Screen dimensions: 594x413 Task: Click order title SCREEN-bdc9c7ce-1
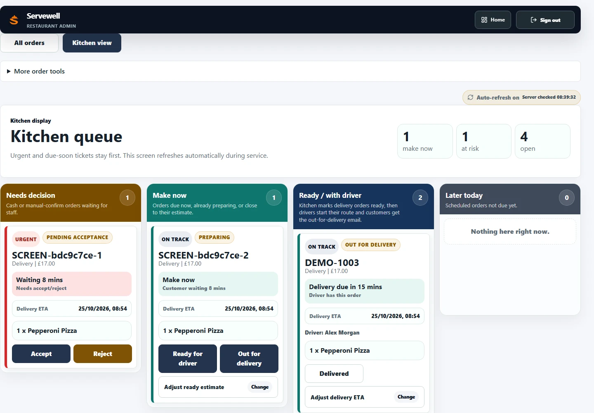tap(57, 255)
